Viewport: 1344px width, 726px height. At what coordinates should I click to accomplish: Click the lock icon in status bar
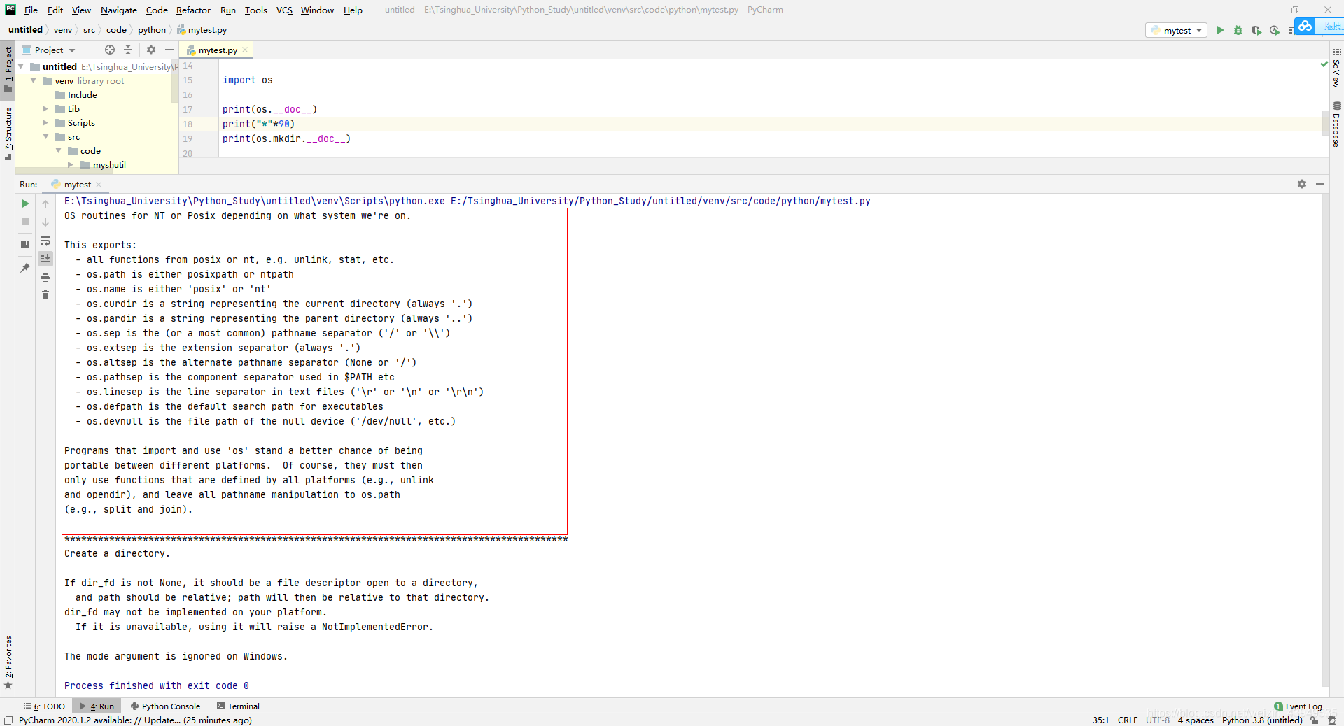pyautogui.click(x=1315, y=720)
